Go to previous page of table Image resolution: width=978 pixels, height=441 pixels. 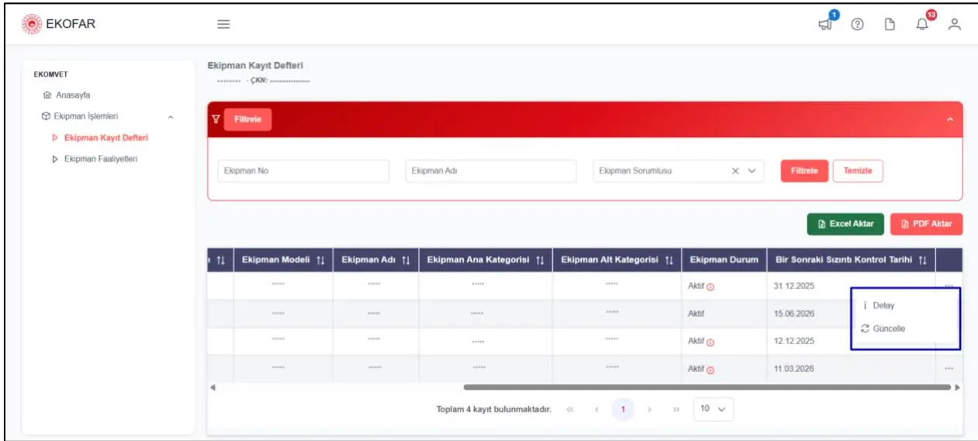click(597, 409)
